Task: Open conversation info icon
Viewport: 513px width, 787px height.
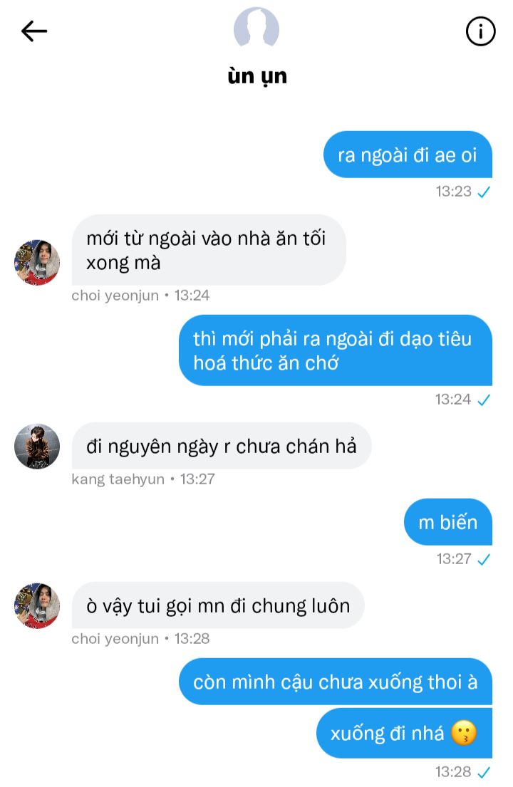Action: 480,31
